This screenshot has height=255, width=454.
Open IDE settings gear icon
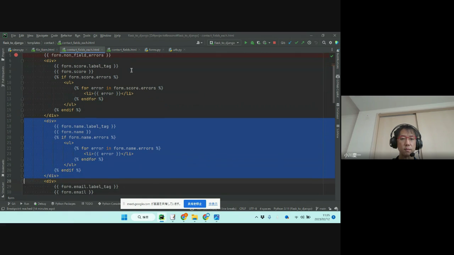[330, 43]
